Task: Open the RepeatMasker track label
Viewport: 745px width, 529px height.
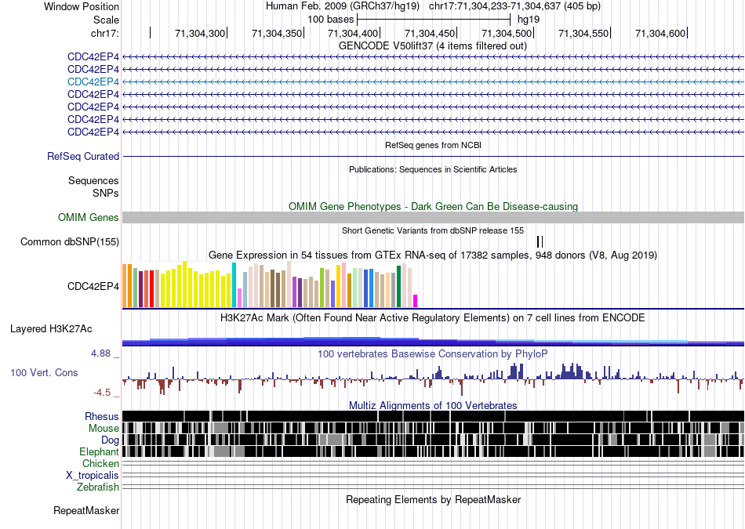Action: click(86, 510)
